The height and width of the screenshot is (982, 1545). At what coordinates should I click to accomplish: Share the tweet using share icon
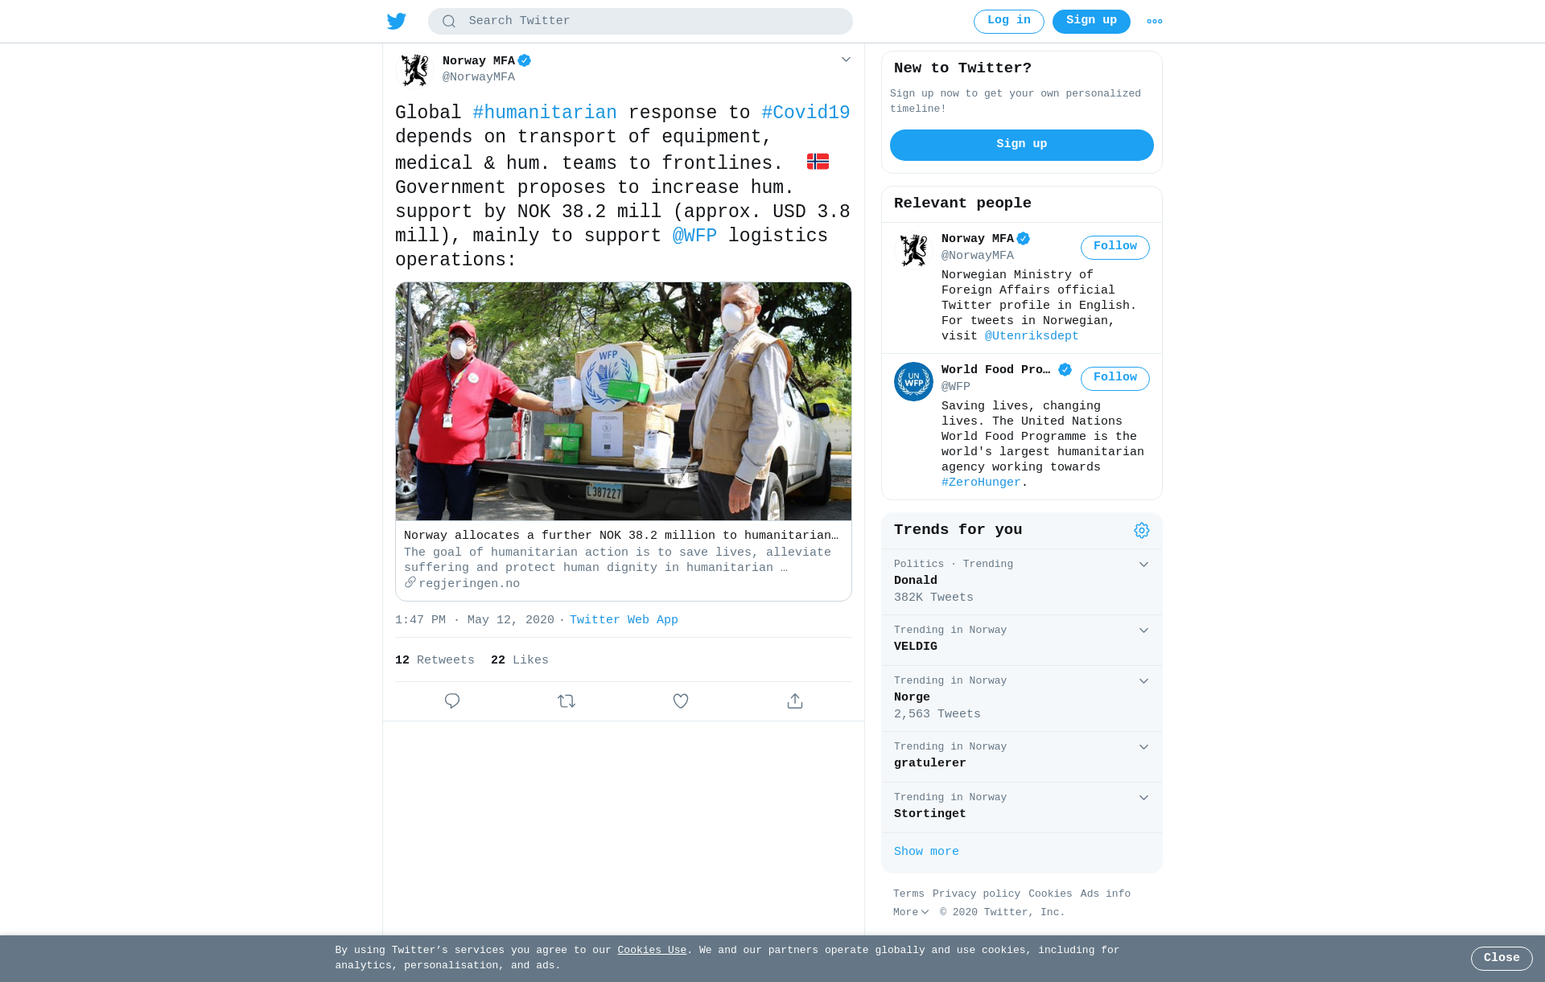pyautogui.click(x=795, y=701)
